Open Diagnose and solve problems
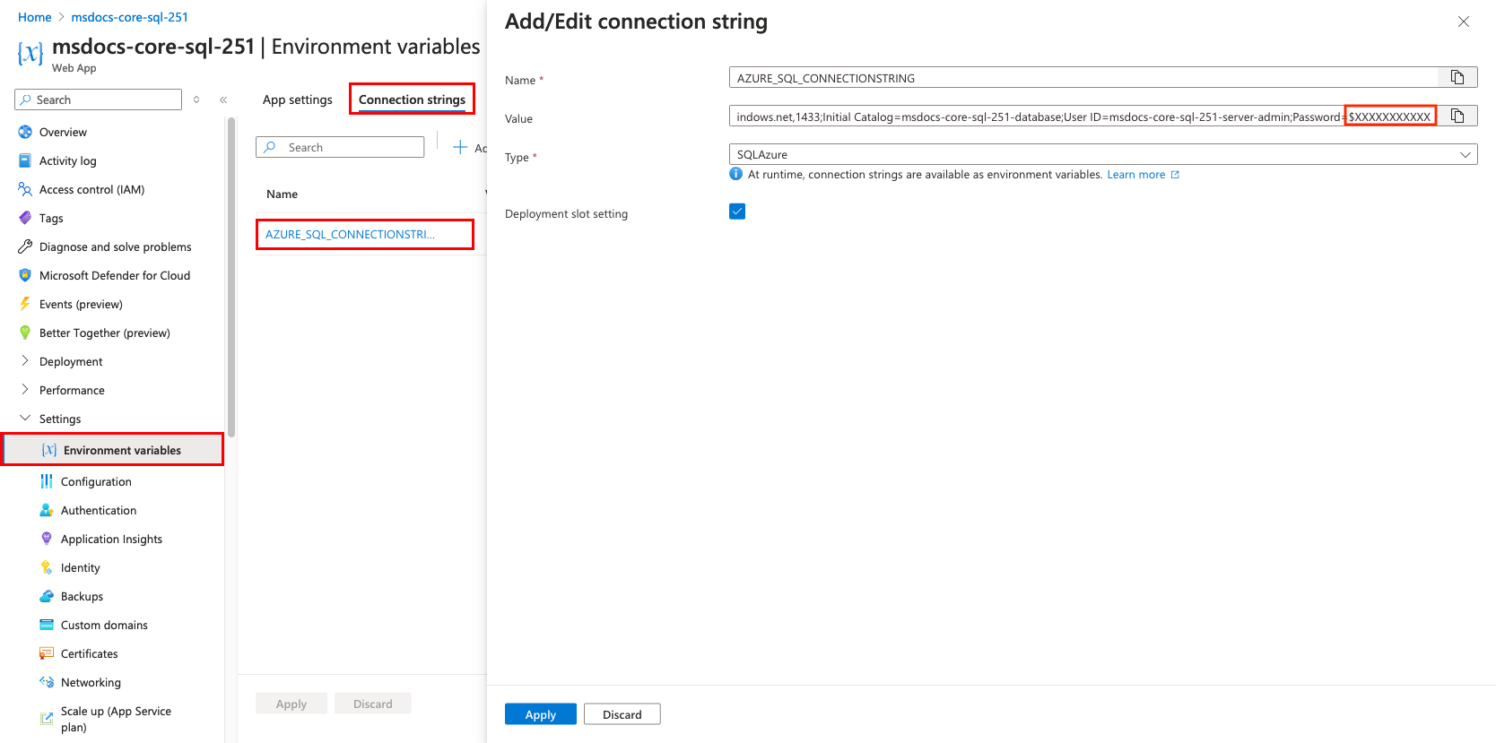Image resolution: width=1496 pixels, height=743 pixels. pos(115,246)
